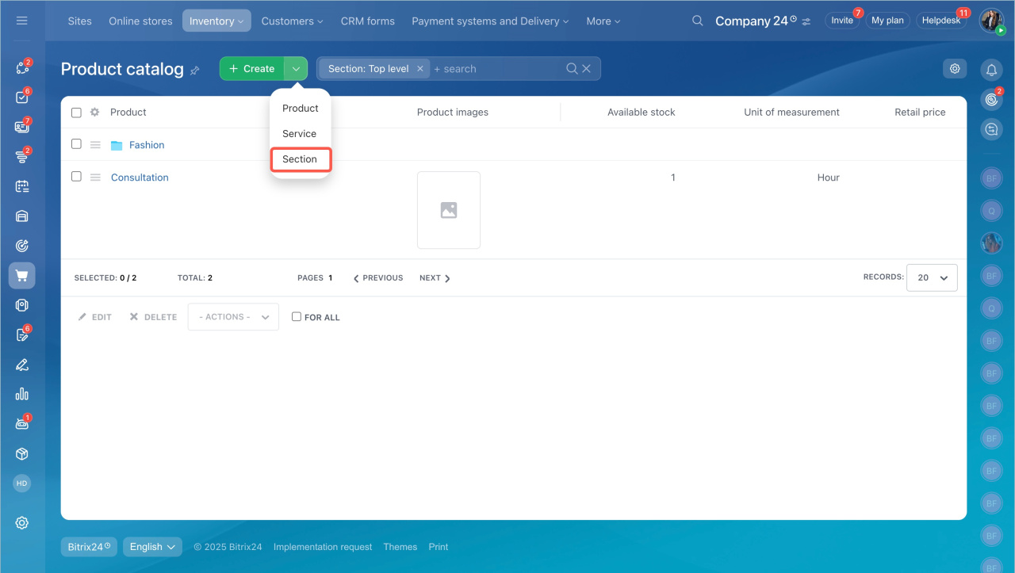The width and height of the screenshot is (1015, 573).
Task: Expand the More menu
Action: (x=603, y=21)
